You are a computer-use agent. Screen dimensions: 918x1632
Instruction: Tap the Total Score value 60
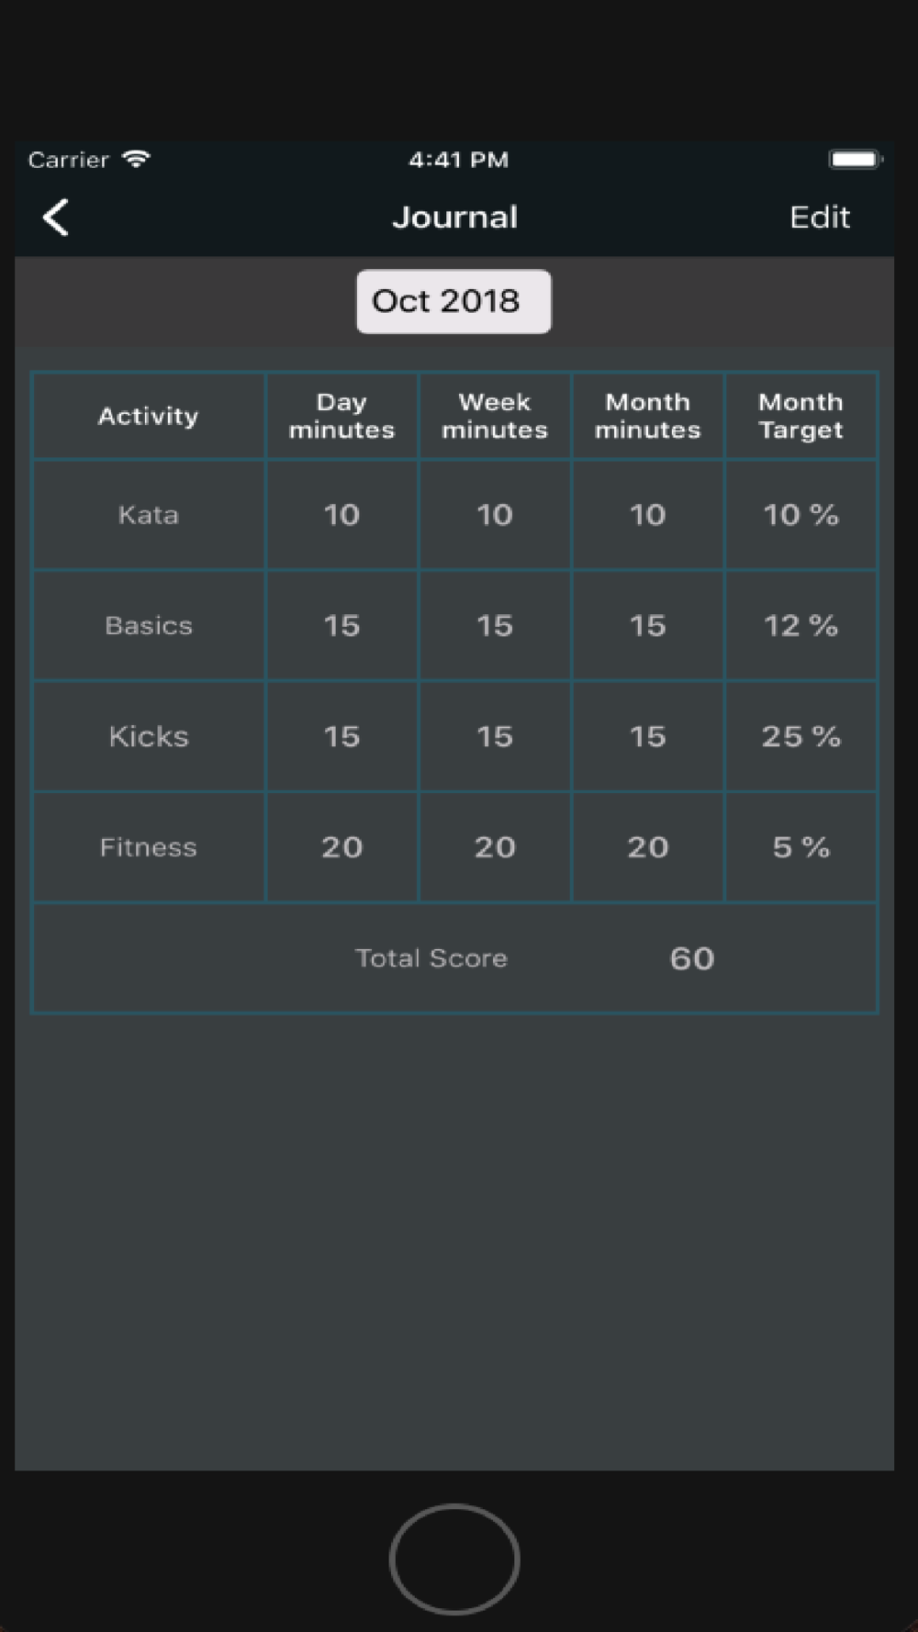pos(691,958)
